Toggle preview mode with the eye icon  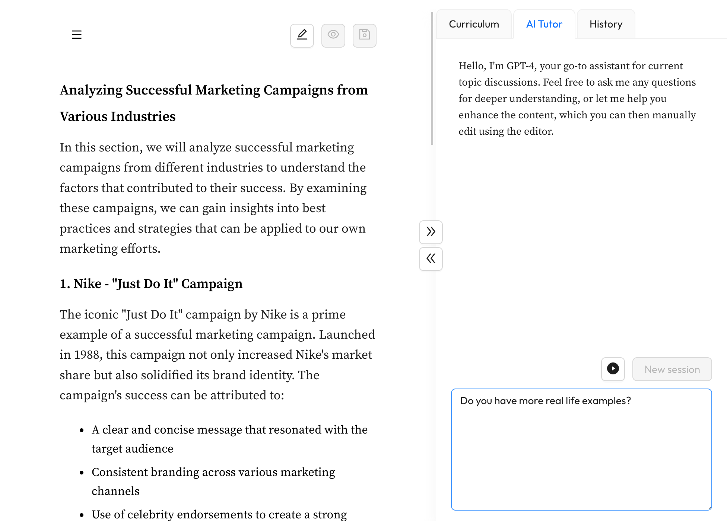pyautogui.click(x=333, y=35)
